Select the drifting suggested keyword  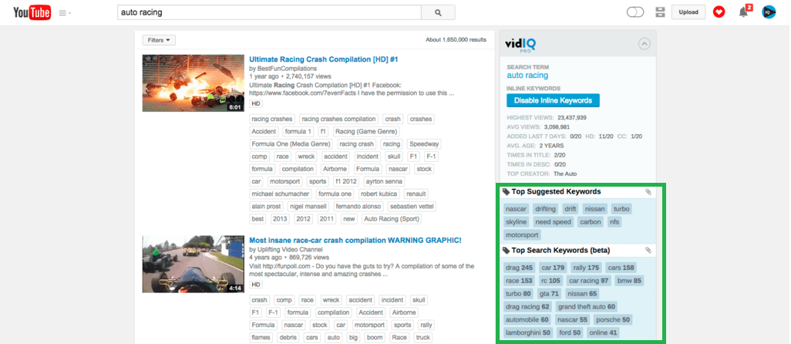tap(545, 209)
